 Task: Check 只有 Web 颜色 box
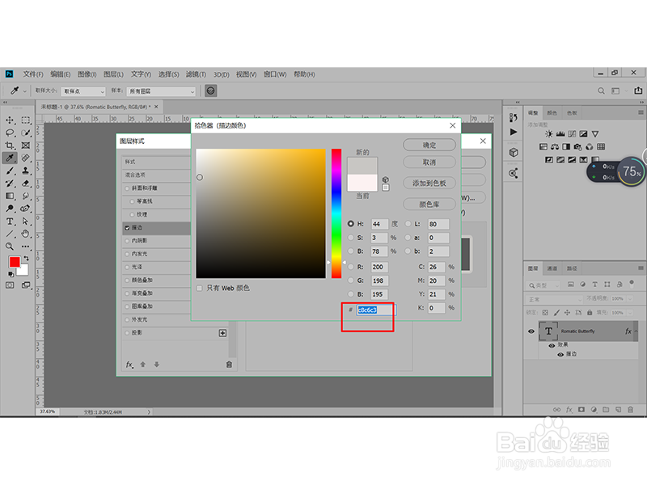point(200,288)
